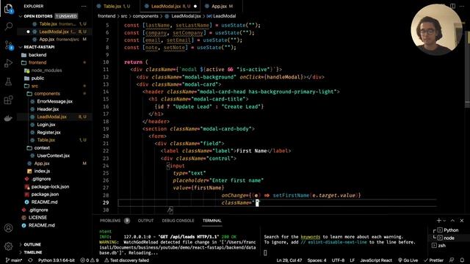Add a new terminal with plus icon
The width and height of the screenshot is (470, 264).
[439, 221]
